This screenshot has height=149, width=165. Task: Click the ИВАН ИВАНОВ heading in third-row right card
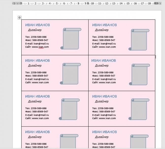pyautogui.click(x=104, y=96)
